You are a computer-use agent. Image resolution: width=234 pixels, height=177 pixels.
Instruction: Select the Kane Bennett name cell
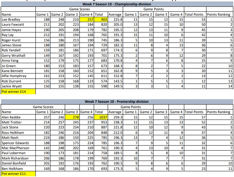pyautogui.click(x=18, y=71)
